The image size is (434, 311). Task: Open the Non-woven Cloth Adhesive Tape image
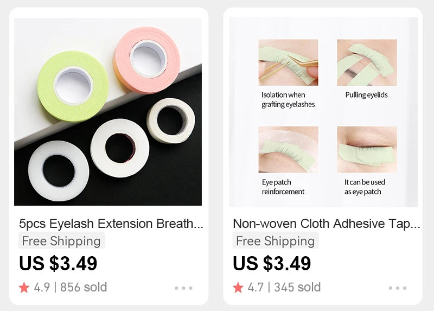[323, 111]
